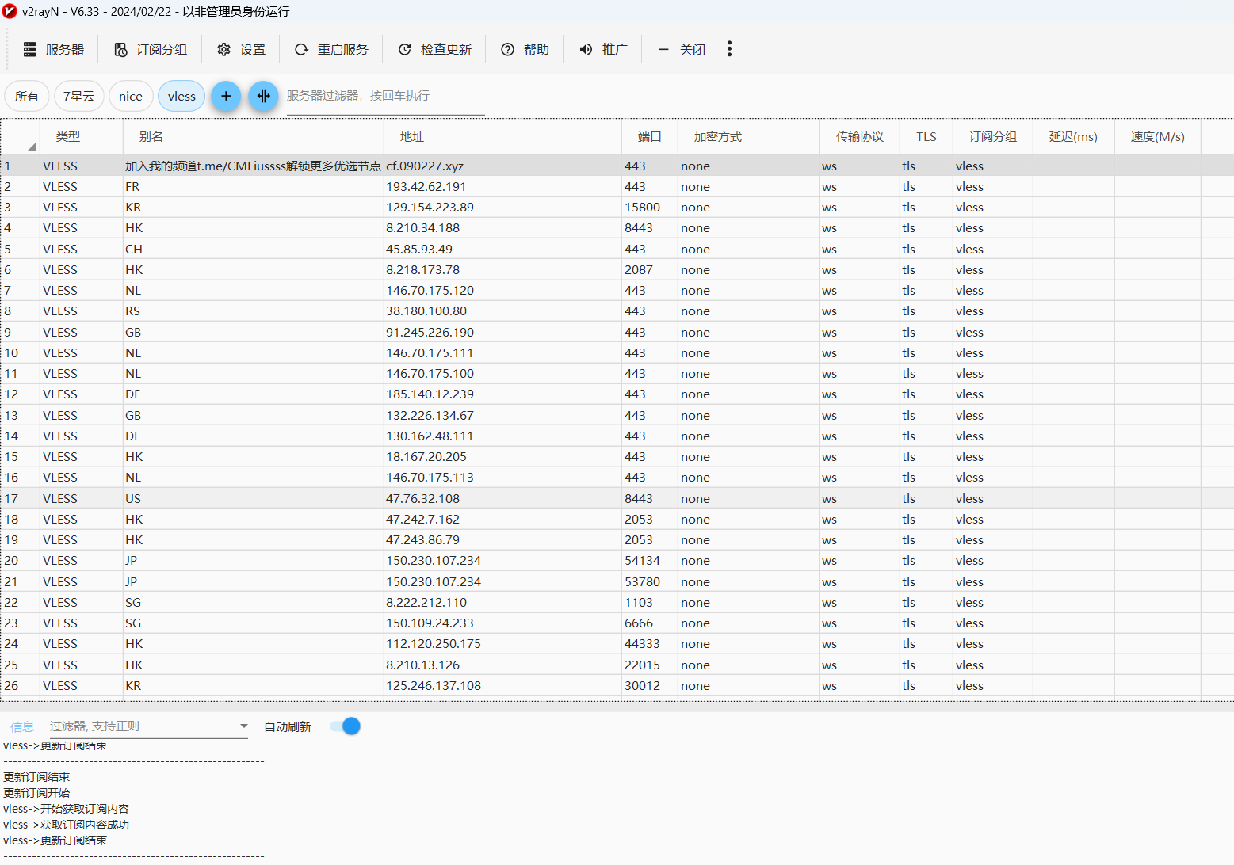Select the nice group tab
The image size is (1234, 865).
click(131, 96)
